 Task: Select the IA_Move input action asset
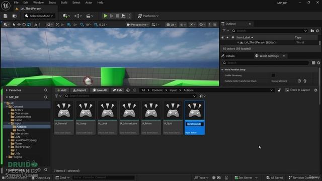[x=151, y=118]
